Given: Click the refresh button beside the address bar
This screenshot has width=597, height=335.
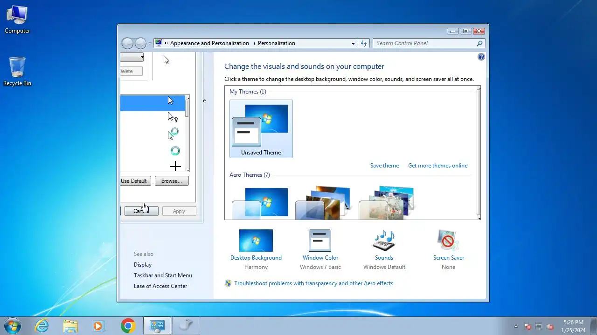Looking at the screenshot, I should tap(364, 43).
